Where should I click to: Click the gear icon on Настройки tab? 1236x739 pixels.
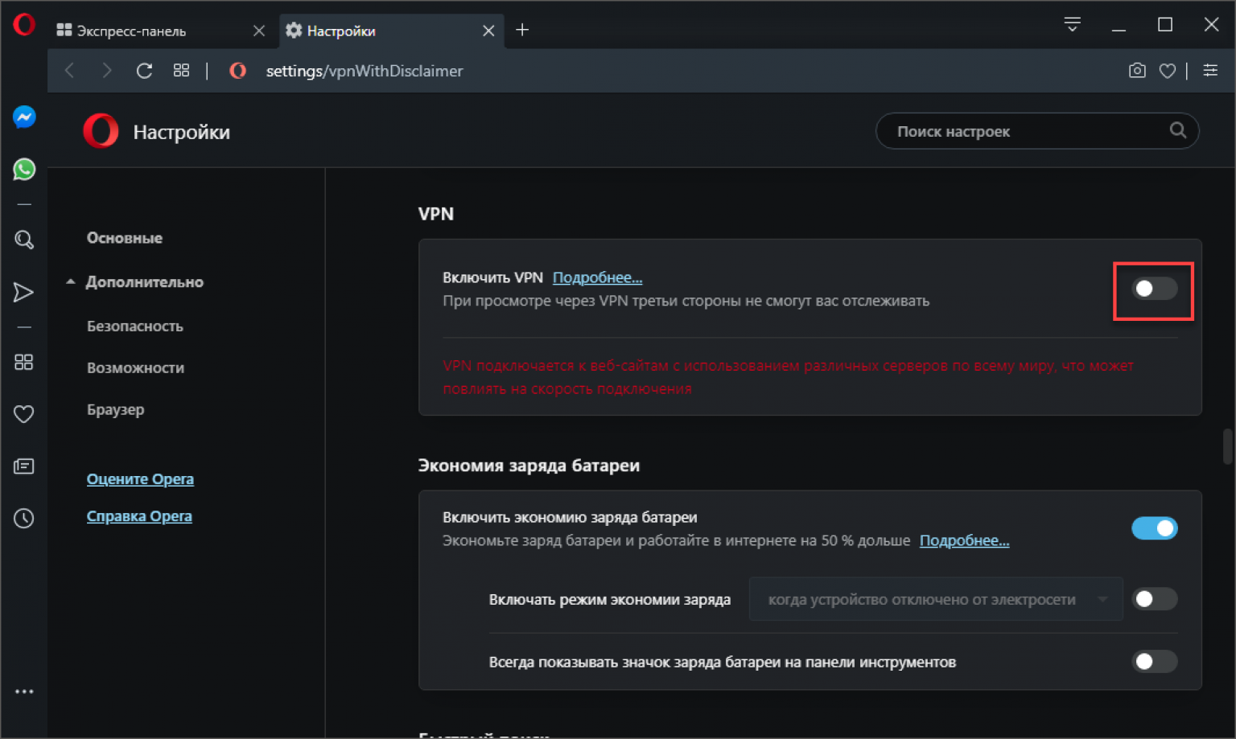coord(294,31)
